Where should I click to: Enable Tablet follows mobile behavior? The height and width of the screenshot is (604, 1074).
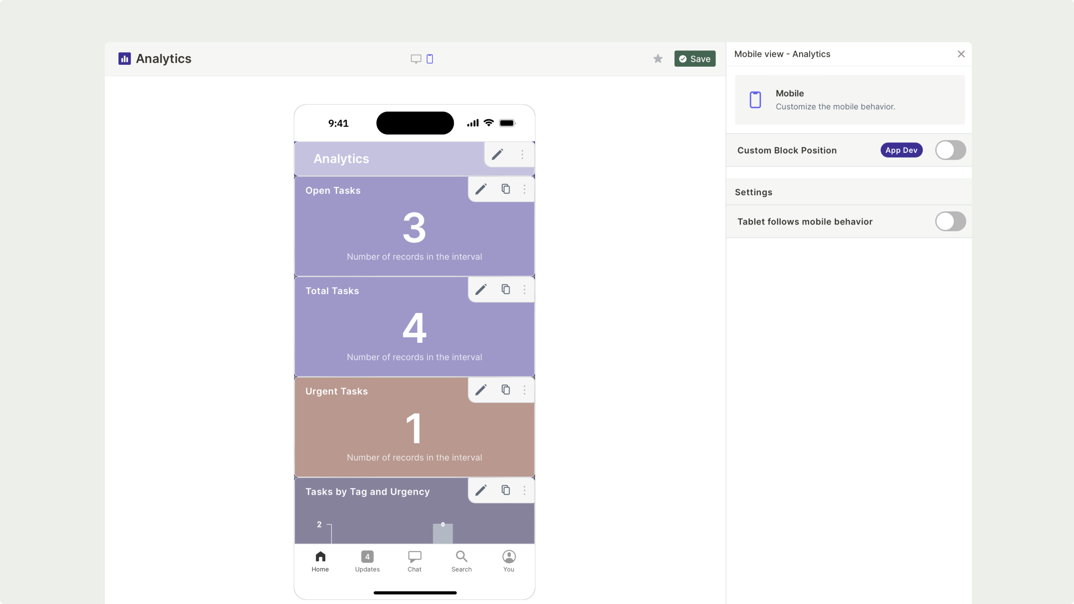950,221
